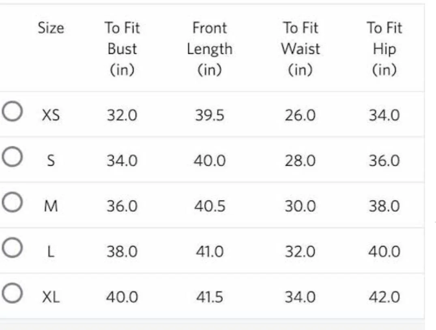Click the 26.0 waist value for XS
The height and width of the screenshot is (330, 436).
pyautogui.click(x=300, y=116)
